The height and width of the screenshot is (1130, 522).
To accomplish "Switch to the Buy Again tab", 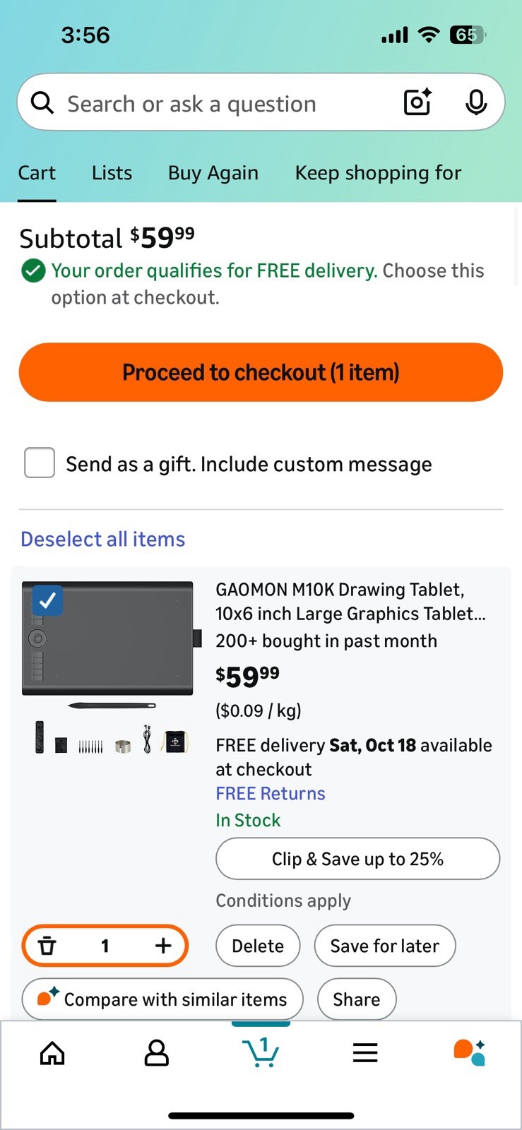I will tap(213, 173).
